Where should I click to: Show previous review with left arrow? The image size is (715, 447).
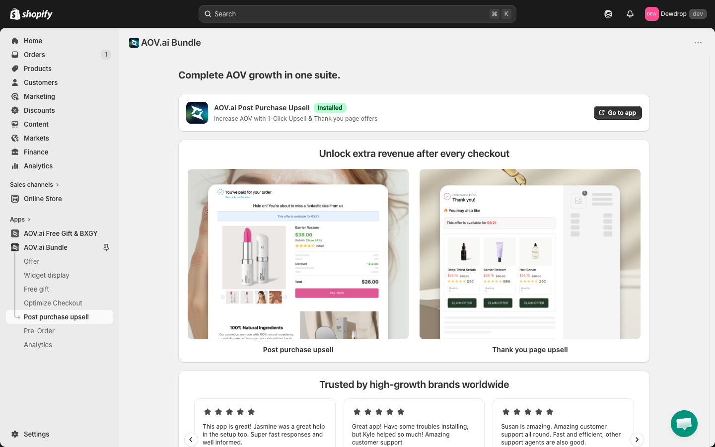pyautogui.click(x=191, y=440)
